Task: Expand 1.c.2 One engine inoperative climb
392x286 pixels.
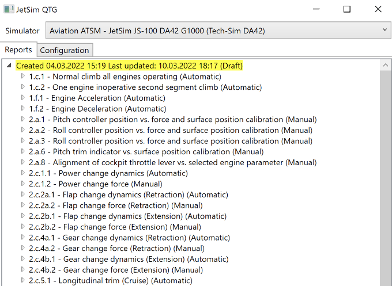Action: click(22, 87)
